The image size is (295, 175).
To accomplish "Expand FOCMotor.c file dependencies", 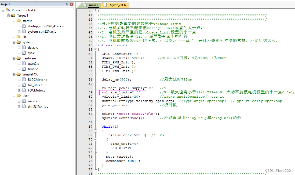I will pyautogui.click(x=19, y=90).
